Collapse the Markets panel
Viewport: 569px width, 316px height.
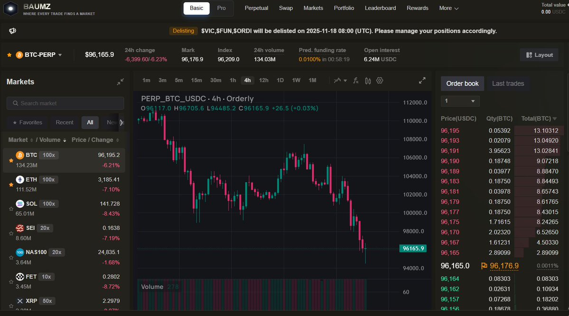[x=120, y=82]
